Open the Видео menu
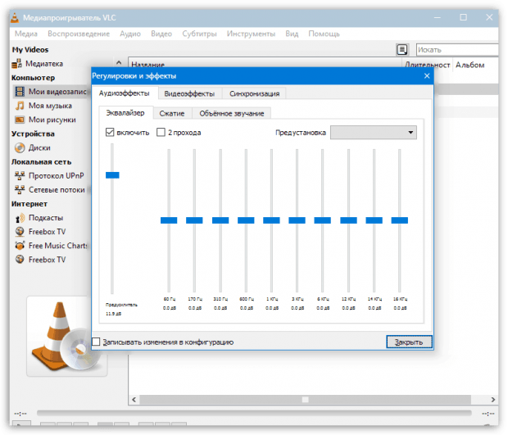 161,34
